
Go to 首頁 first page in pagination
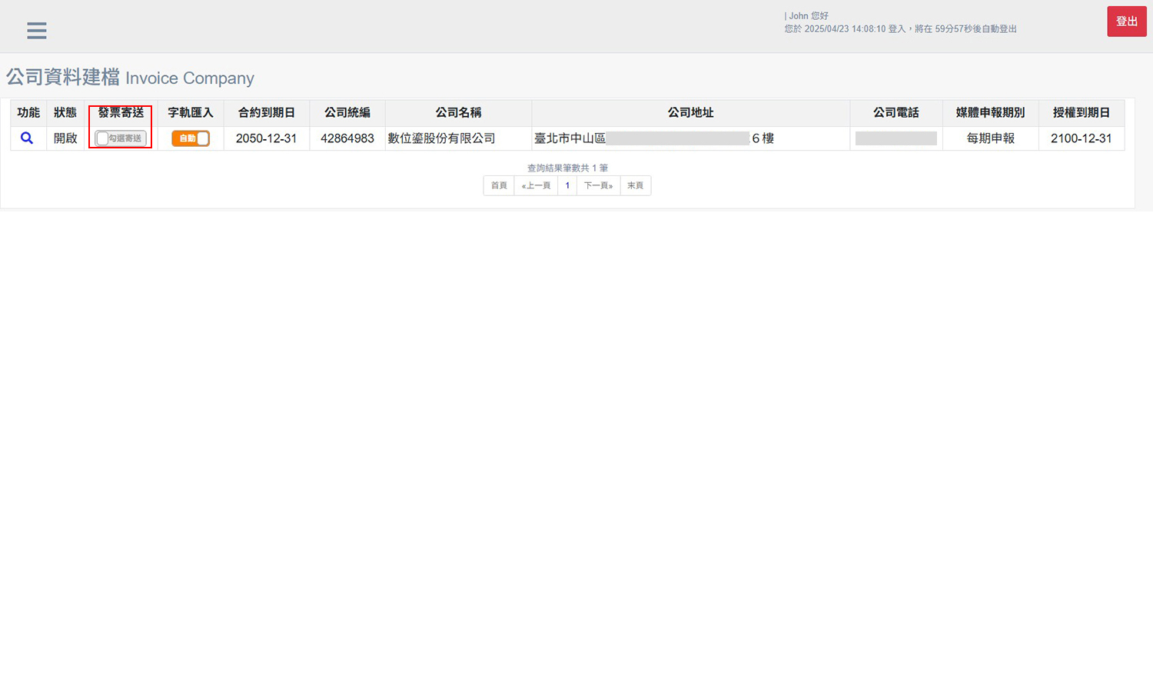(x=499, y=185)
